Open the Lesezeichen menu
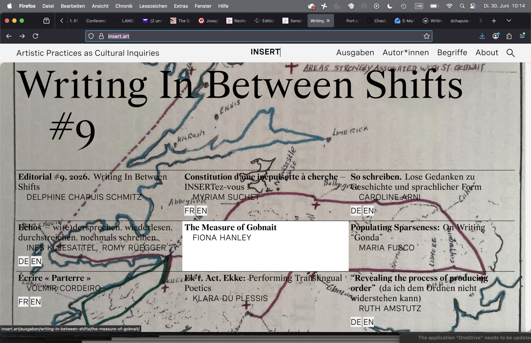 click(153, 6)
